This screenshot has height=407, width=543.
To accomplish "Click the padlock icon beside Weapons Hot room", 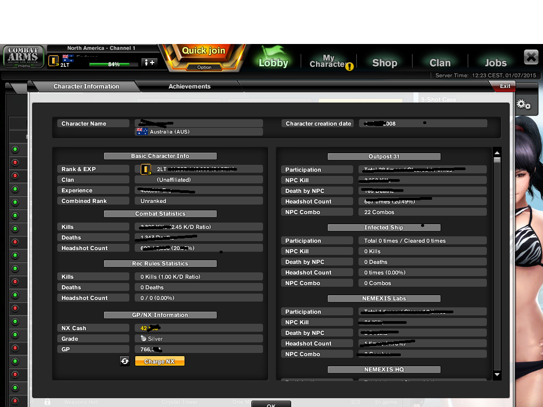I will coord(47,402).
